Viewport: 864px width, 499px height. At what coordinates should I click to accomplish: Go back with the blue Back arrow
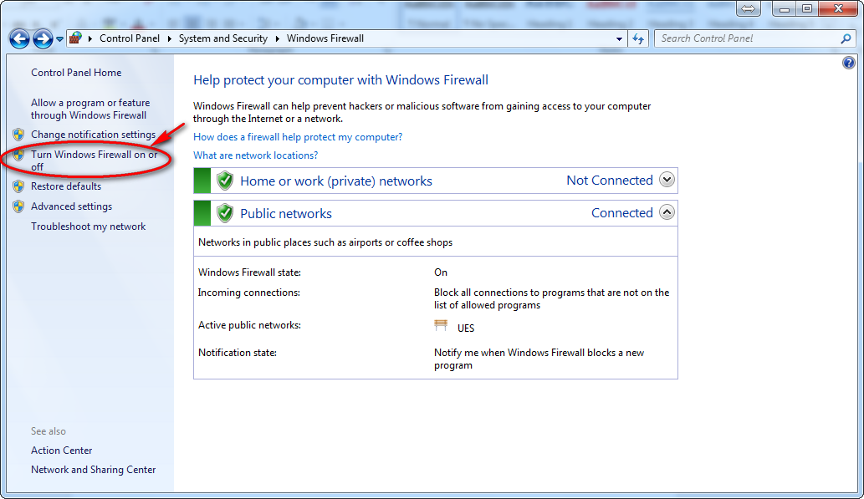19,38
